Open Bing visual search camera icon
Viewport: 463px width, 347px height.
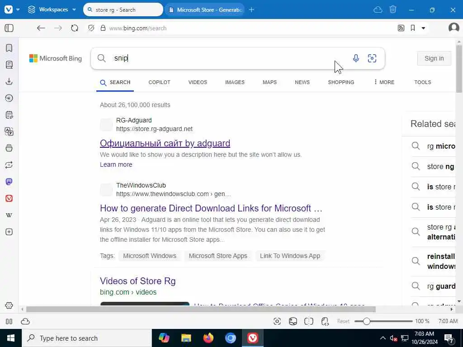372,58
